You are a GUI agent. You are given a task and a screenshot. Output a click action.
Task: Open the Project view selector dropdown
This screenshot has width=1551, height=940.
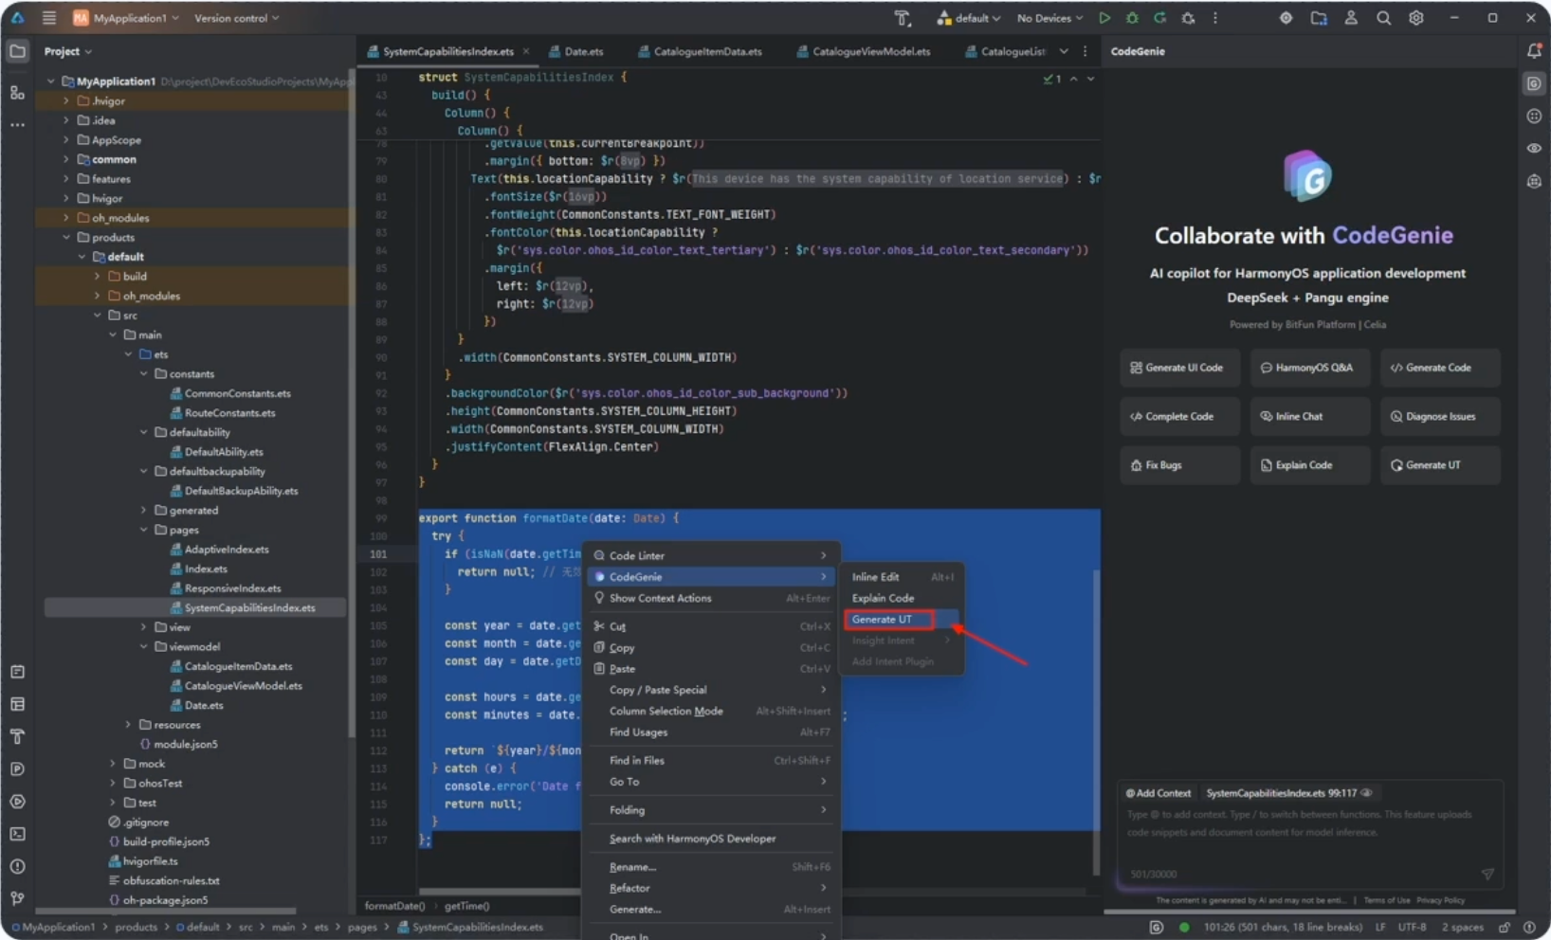click(68, 51)
